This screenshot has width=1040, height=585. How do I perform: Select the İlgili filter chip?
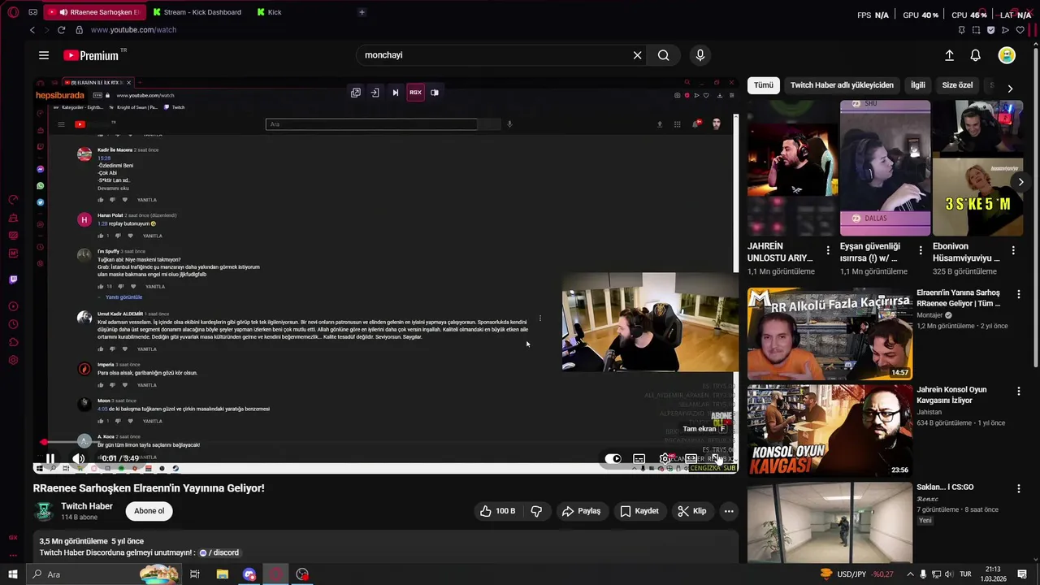tap(918, 85)
